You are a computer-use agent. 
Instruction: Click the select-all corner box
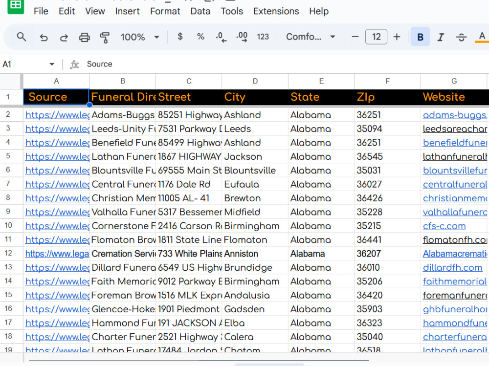click(x=11, y=82)
